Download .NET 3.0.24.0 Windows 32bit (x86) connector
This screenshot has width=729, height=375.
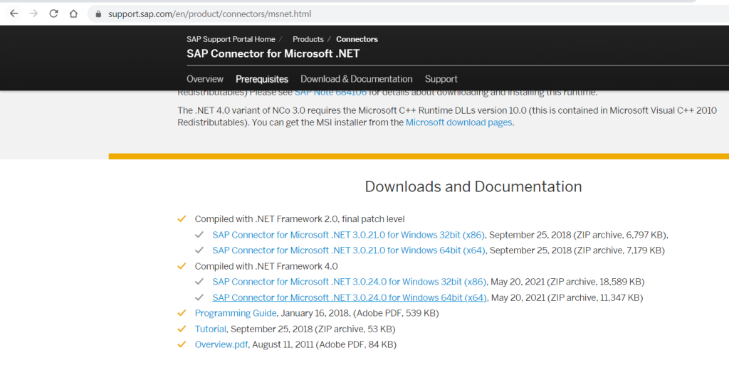click(349, 282)
